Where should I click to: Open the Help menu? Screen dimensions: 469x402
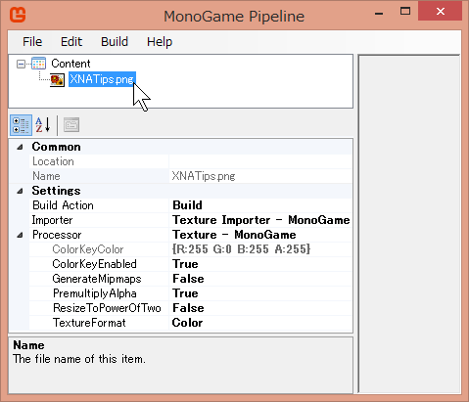point(160,42)
